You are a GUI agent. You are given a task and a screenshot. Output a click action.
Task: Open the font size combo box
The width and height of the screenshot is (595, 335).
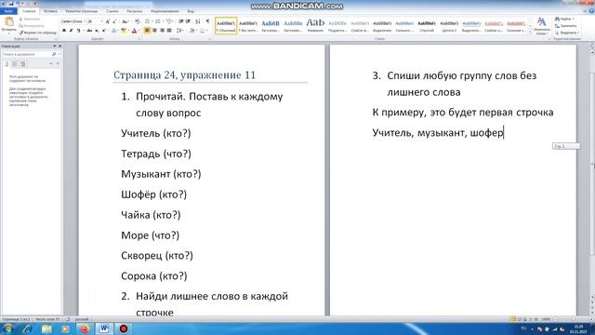[95, 21]
